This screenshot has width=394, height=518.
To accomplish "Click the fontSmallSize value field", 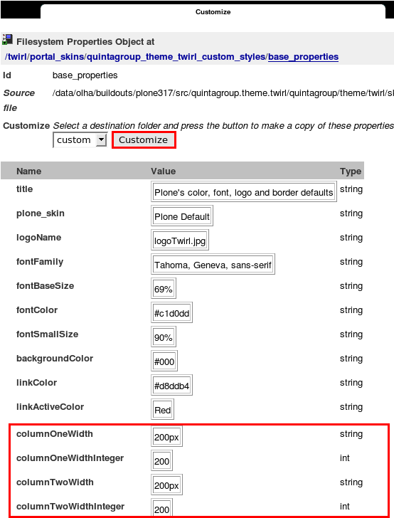I will pos(164,337).
